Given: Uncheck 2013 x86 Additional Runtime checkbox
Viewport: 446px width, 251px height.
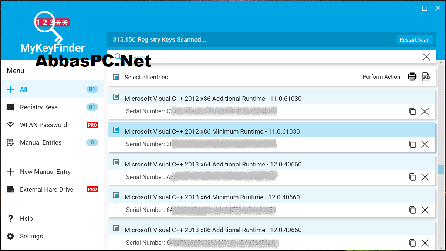Looking at the screenshot, I should click(116, 228).
